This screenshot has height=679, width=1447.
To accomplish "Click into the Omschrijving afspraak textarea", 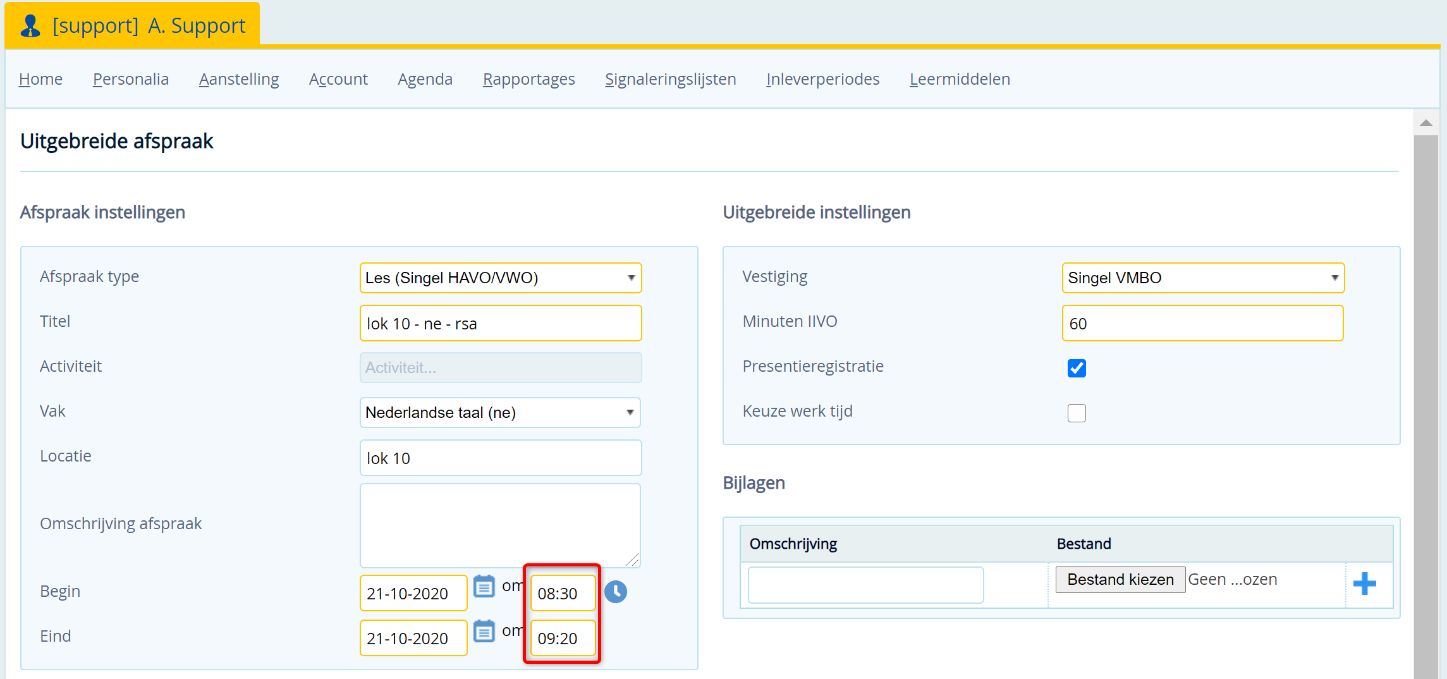I will [x=499, y=525].
